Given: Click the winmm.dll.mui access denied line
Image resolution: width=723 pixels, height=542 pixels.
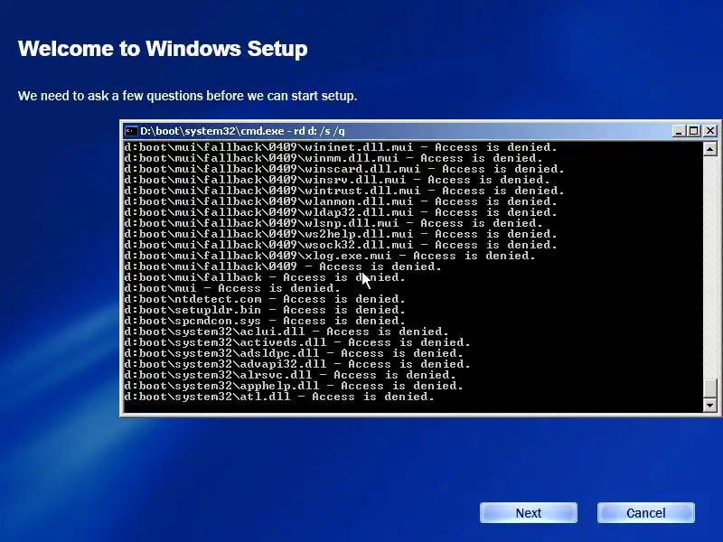Looking at the screenshot, I should pyautogui.click(x=333, y=158).
